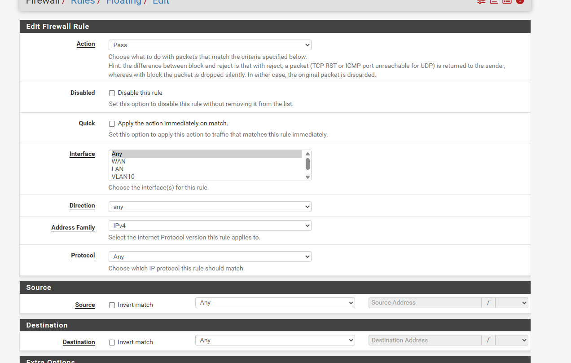Select VLAN10 in the Interface list

pos(123,176)
